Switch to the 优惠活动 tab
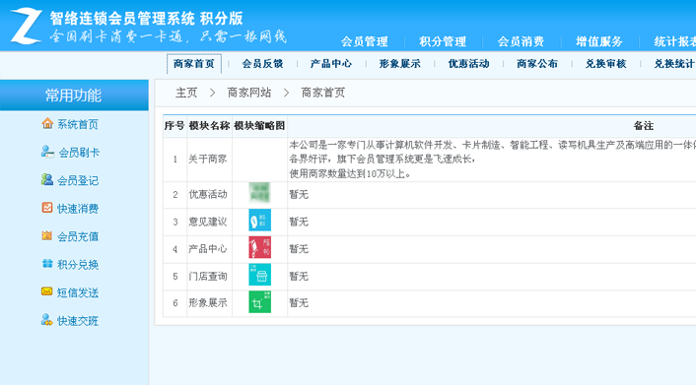Viewport: 696px width, 385px height. [x=468, y=64]
